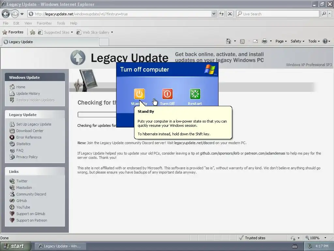
Task: Click the legacyupdate.net/discord link
Action: [x=194, y=143]
